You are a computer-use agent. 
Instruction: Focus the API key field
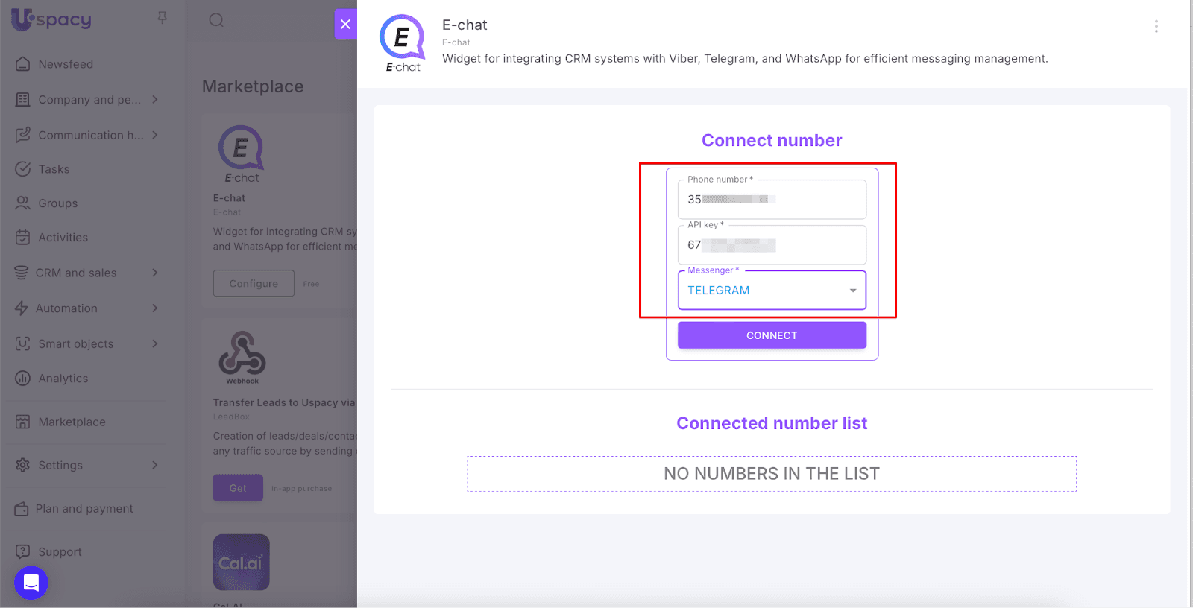click(x=772, y=245)
